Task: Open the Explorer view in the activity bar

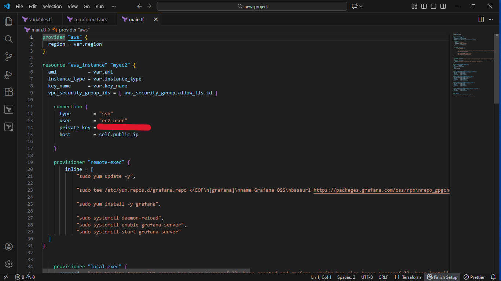Action: [x=8, y=21]
